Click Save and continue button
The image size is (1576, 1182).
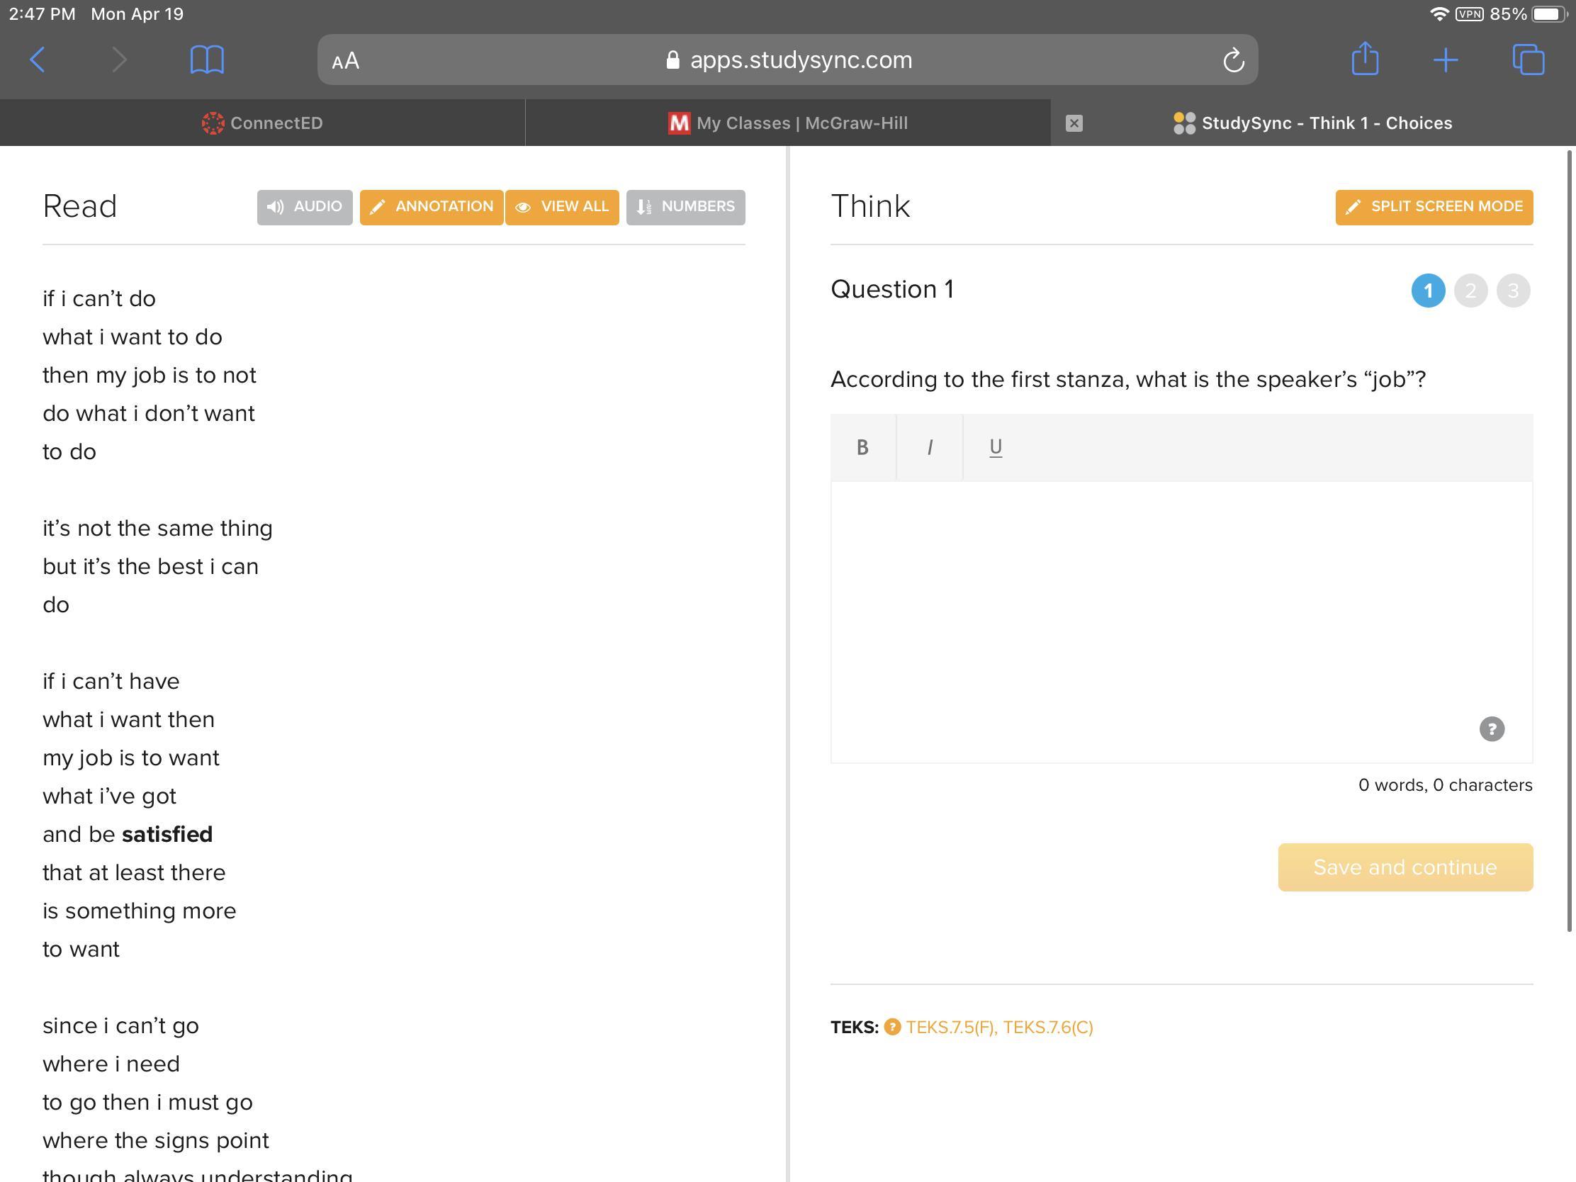pos(1405,867)
